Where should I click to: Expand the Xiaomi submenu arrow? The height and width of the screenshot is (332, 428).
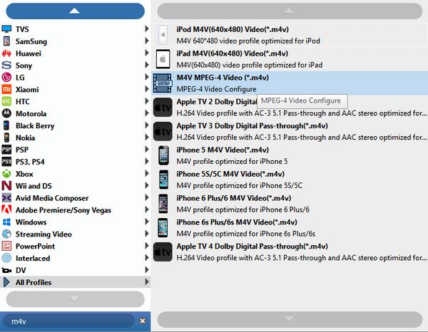(146, 89)
